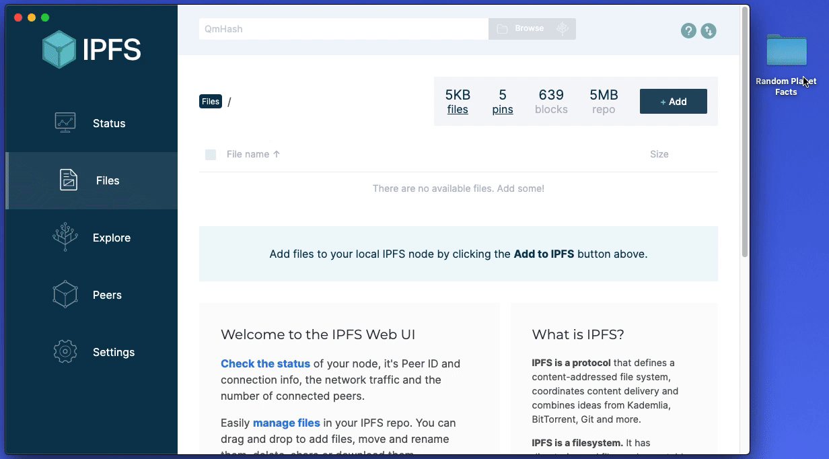This screenshot has height=459, width=829.
Task: Click the Files breadcrumb badge
Action: click(211, 102)
